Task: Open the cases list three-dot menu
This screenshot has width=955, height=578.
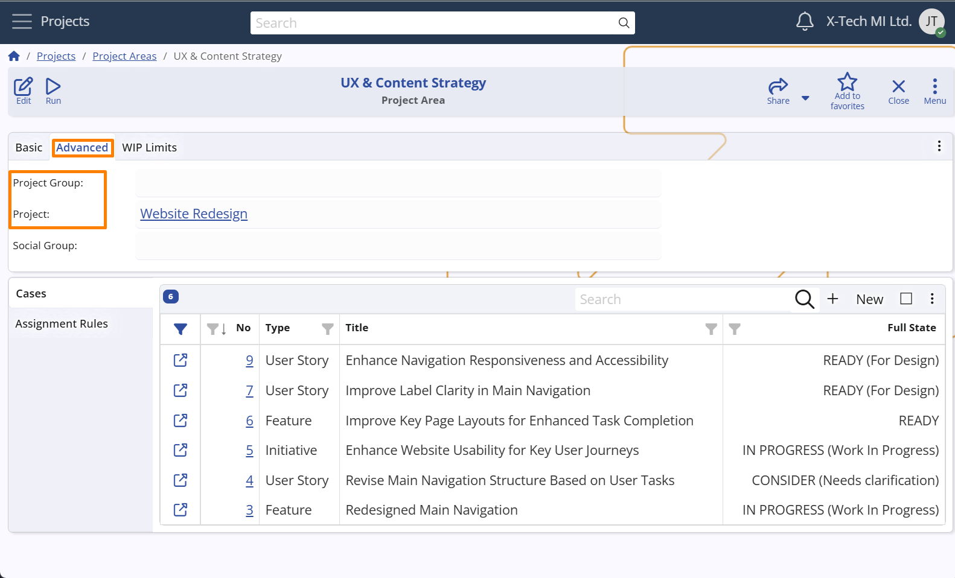Action: pos(932,299)
